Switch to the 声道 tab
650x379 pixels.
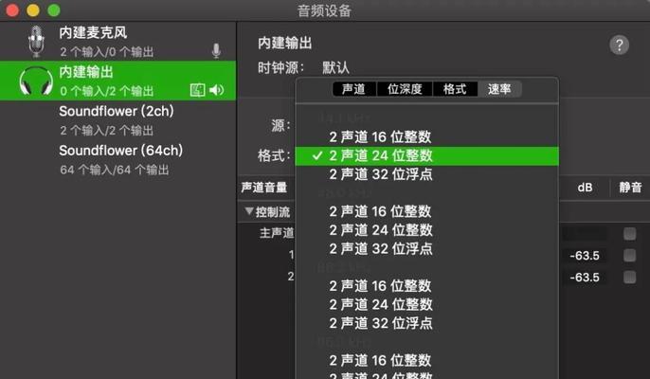click(x=354, y=89)
